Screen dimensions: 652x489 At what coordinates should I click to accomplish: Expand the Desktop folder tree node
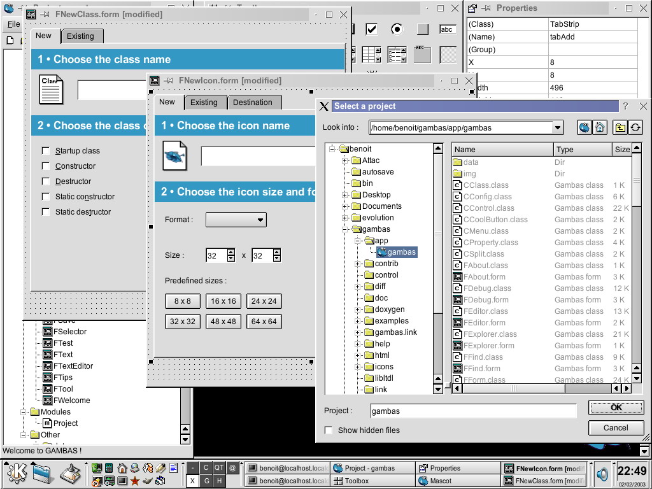(x=346, y=195)
